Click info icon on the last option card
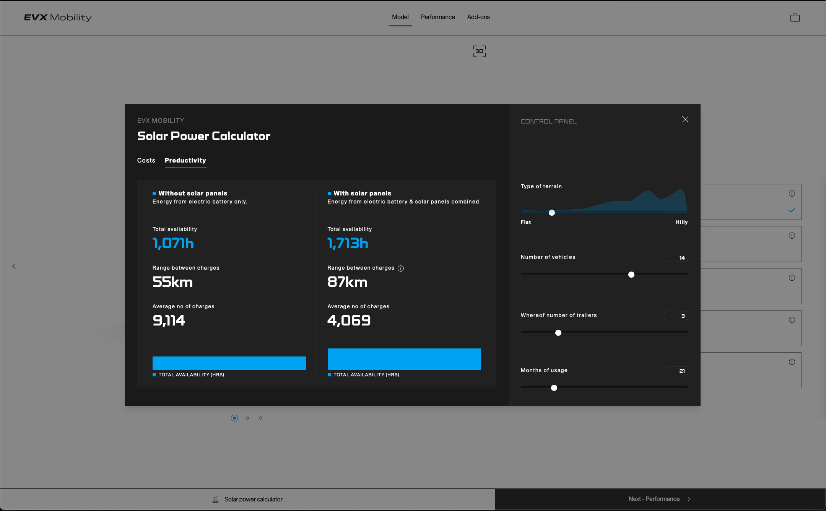This screenshot has width=826, height=511. click(x=792, y=362)
